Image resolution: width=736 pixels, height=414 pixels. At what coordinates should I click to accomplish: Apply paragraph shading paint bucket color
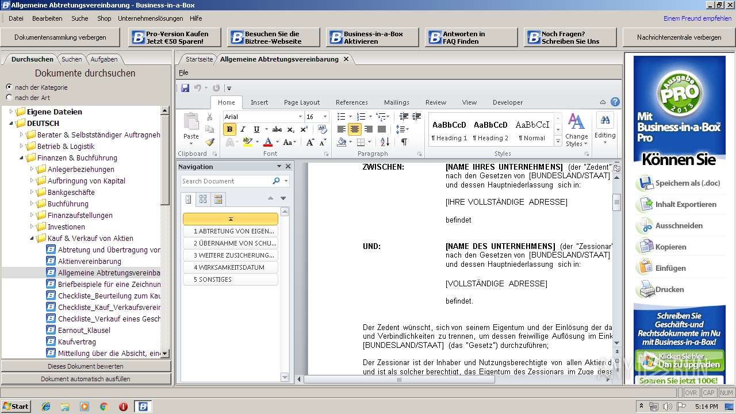342,142
